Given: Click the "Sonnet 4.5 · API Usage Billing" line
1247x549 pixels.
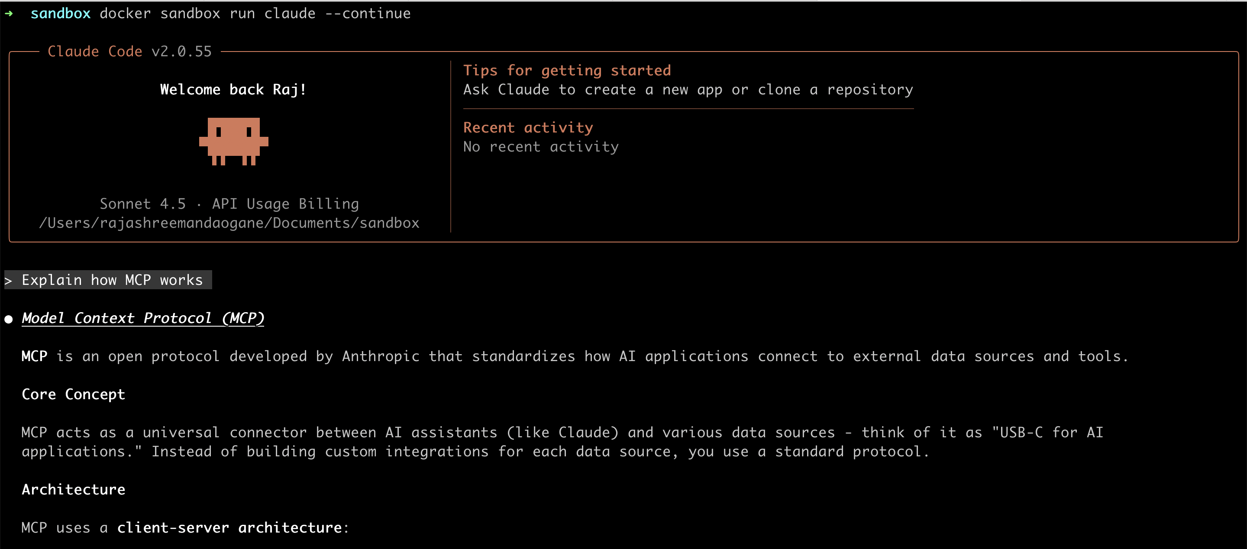Looking at the screenshot, I should tap(229, 204).
